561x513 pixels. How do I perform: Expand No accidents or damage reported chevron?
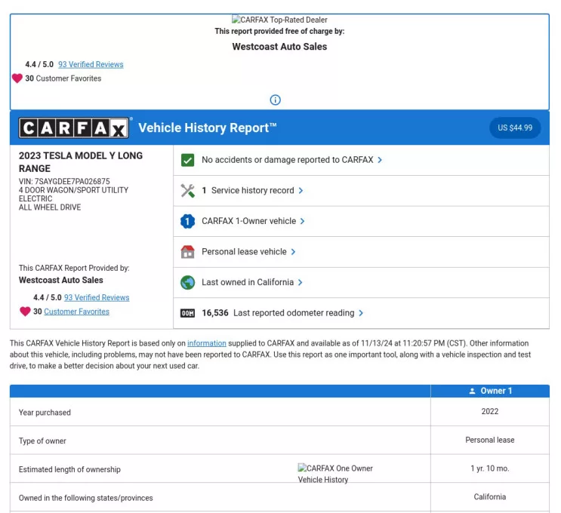(380, 160)
